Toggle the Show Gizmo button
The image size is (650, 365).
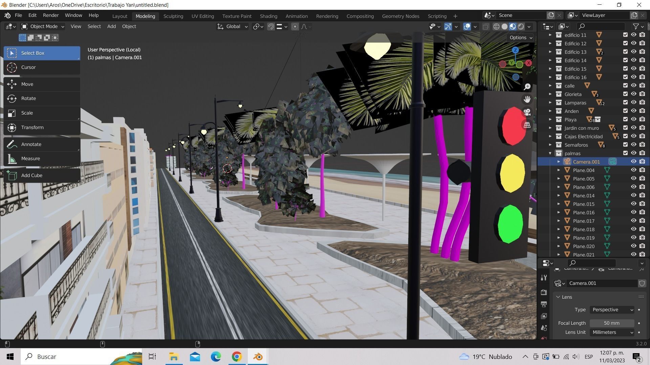(x=448, y=27)
